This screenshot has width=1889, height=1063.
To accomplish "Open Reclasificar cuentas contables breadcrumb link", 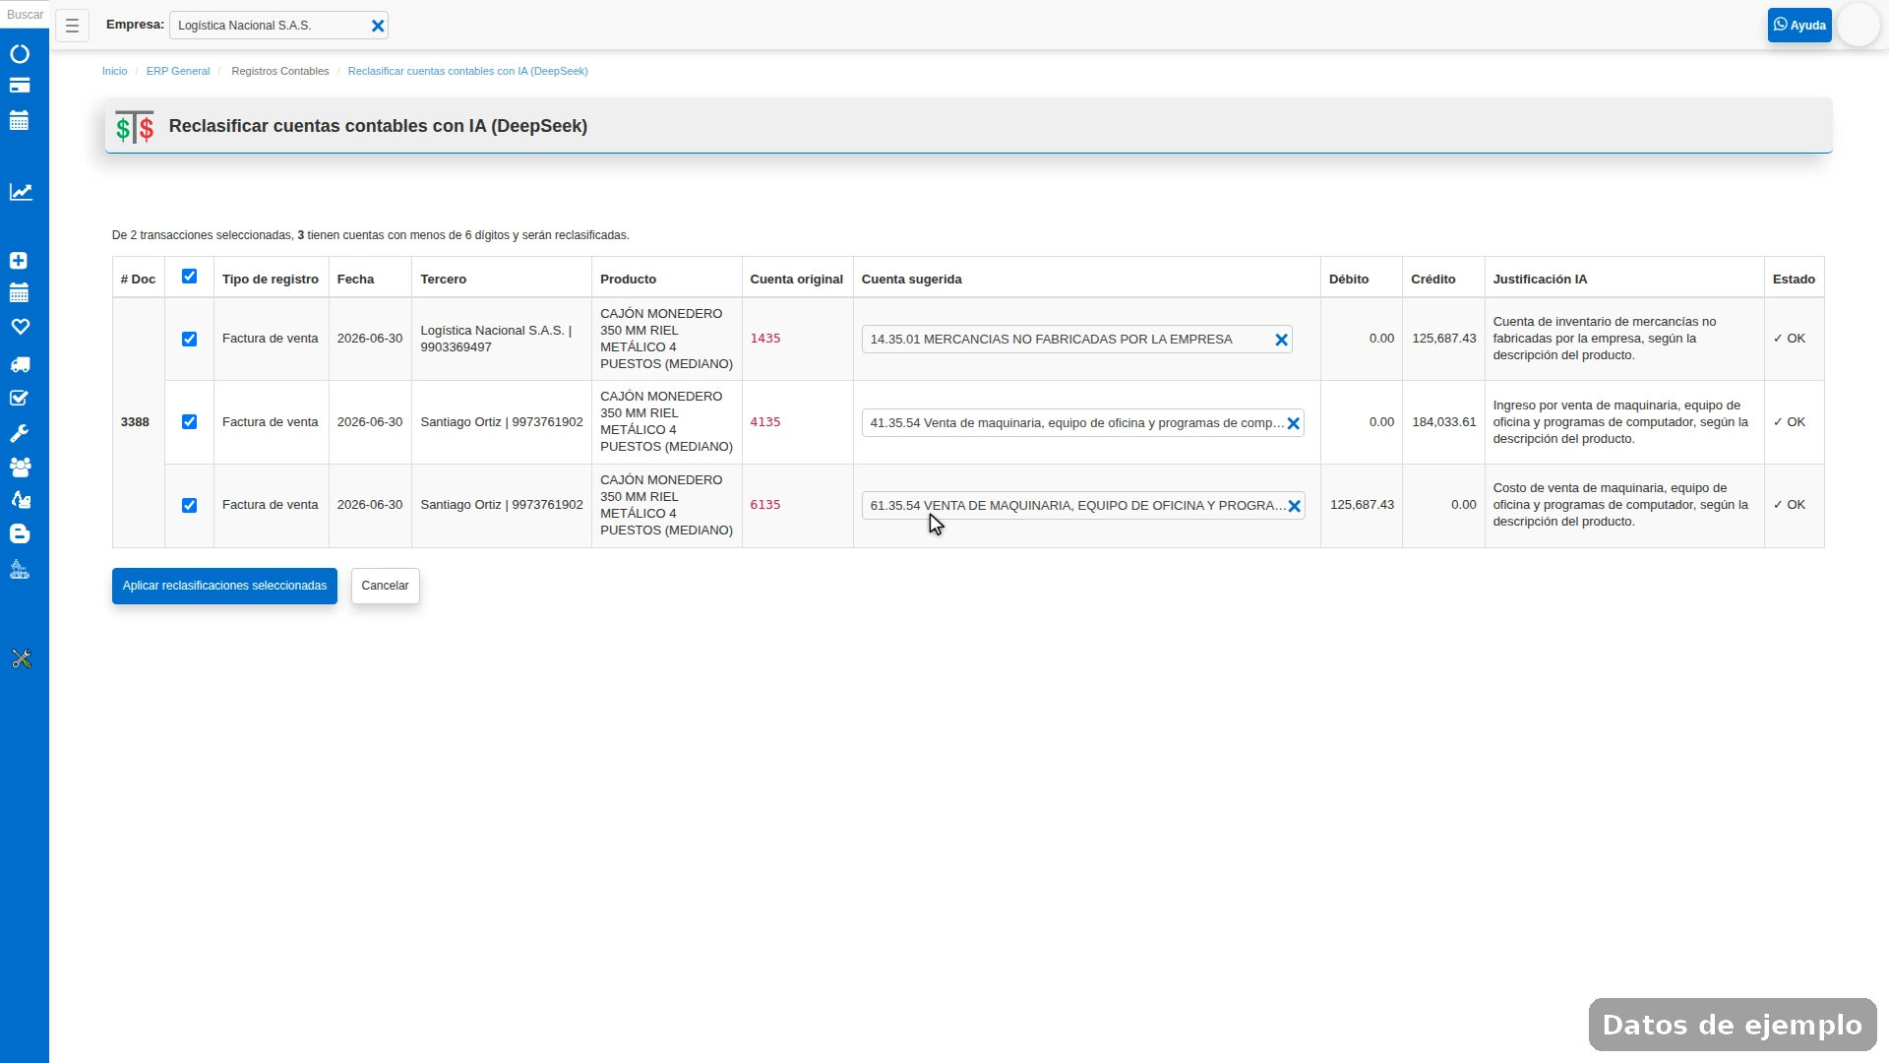I will click(468, 72).
